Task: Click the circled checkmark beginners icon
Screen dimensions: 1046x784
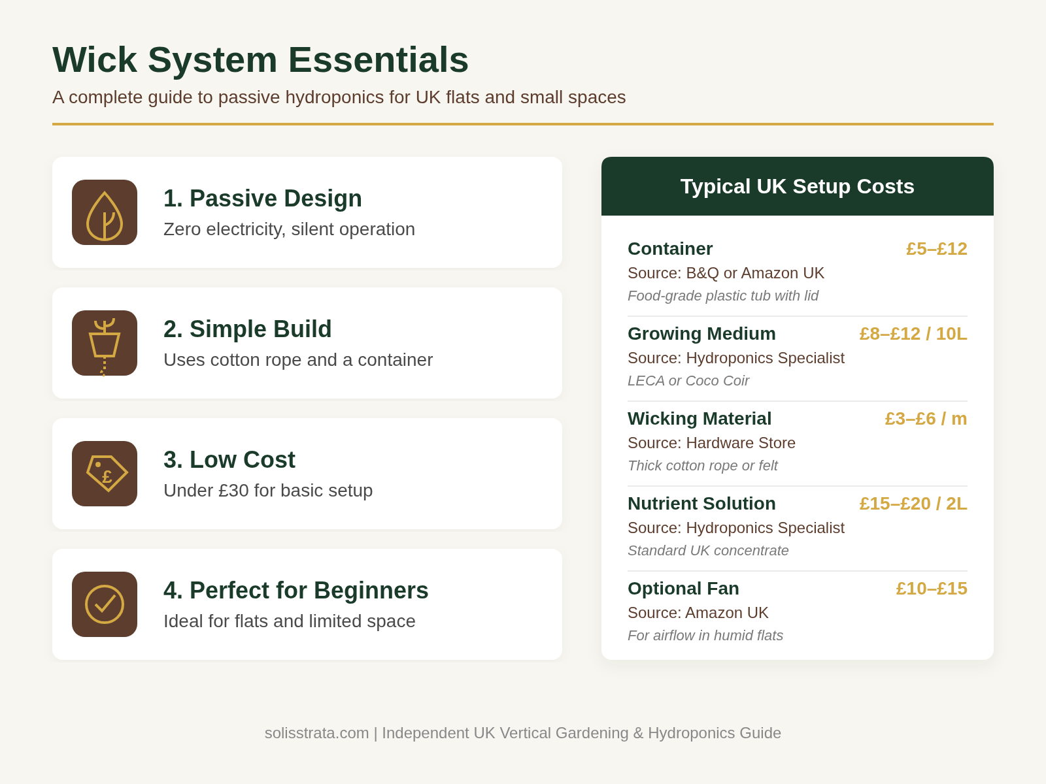Action: coord(105,604)
